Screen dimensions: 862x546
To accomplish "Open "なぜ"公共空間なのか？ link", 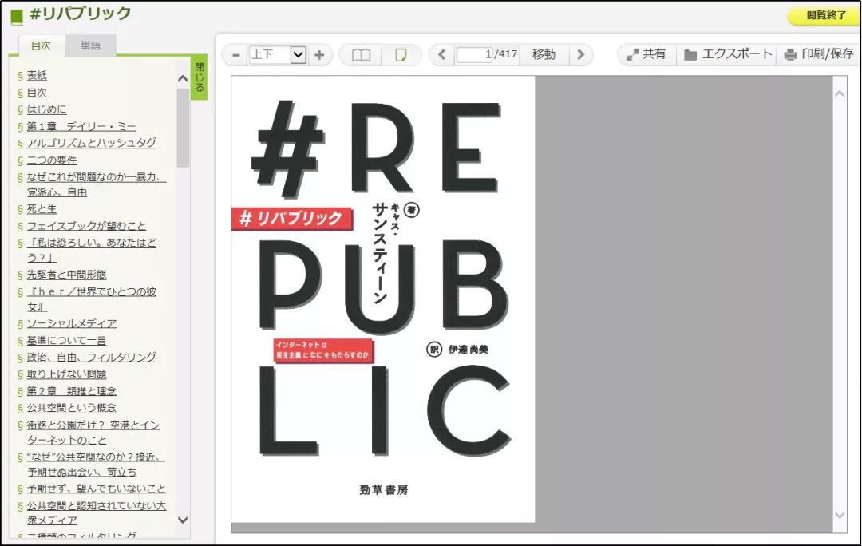I will click(x=97, y=465).
